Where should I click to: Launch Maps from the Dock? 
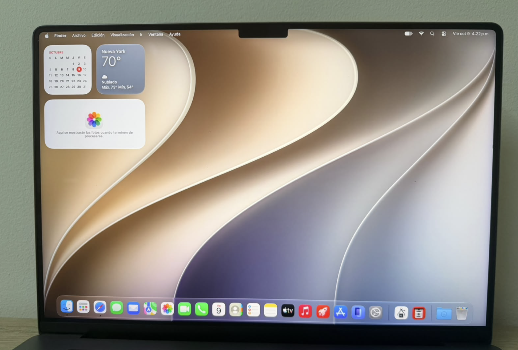[150, 309]
